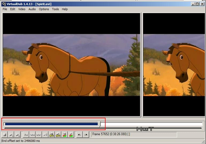
Task: Click the title "VirtualDub 1.4.13 - [Spirit.avi]"
Action: (x=29, y=4)
